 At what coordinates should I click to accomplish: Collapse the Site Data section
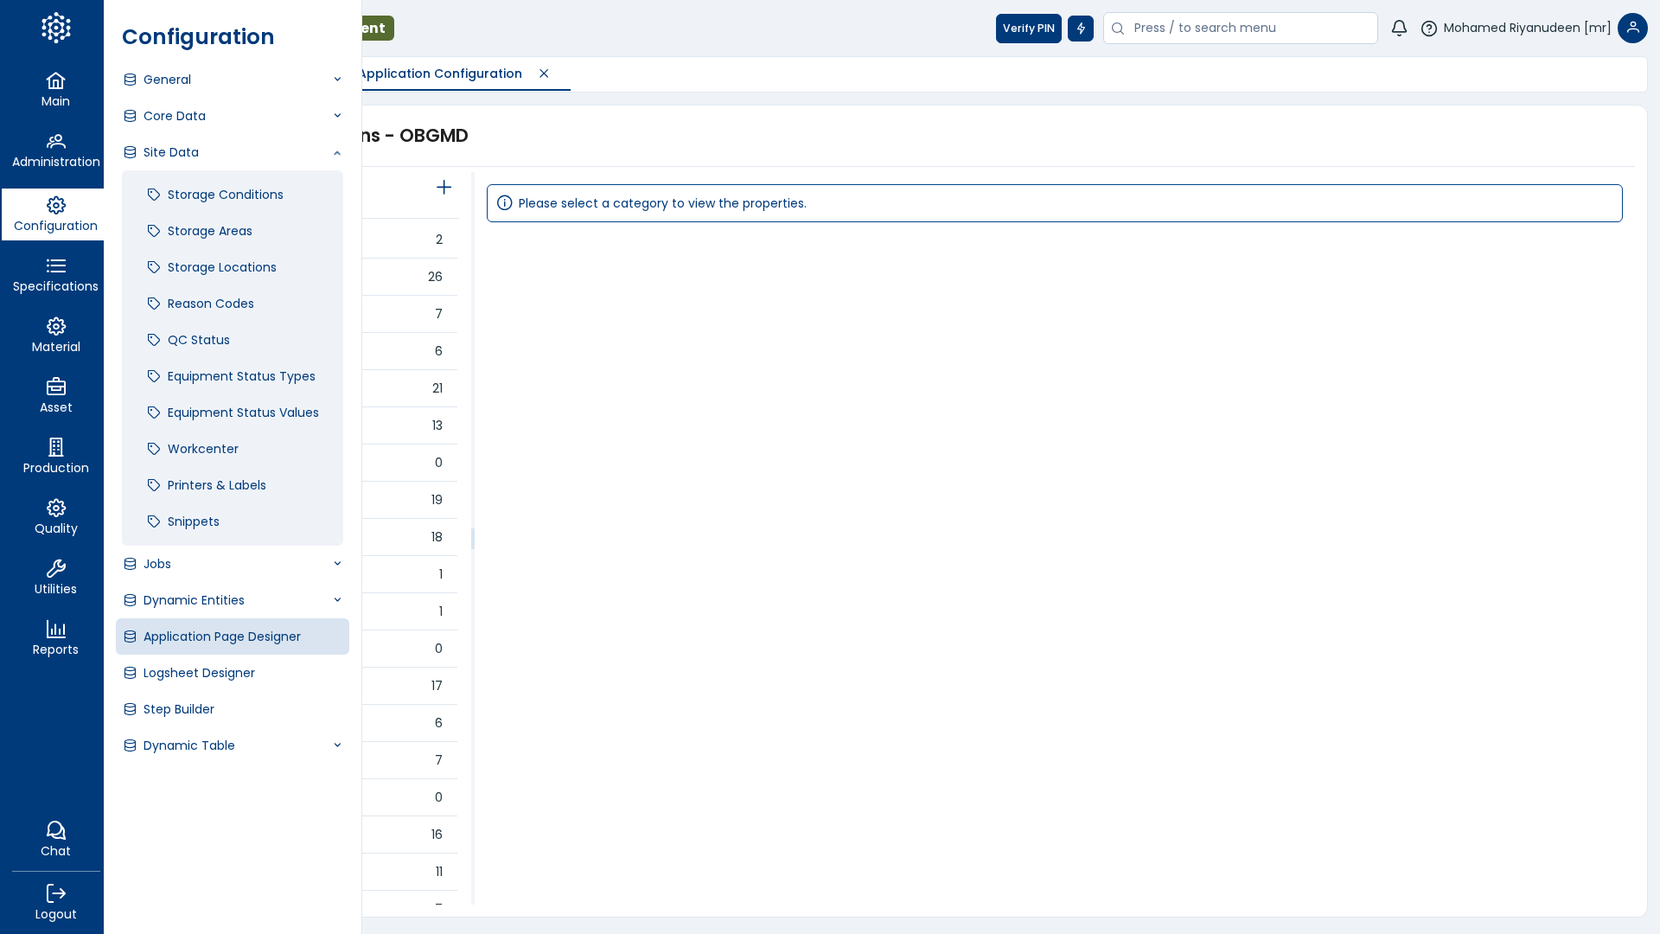pos(336,153)
